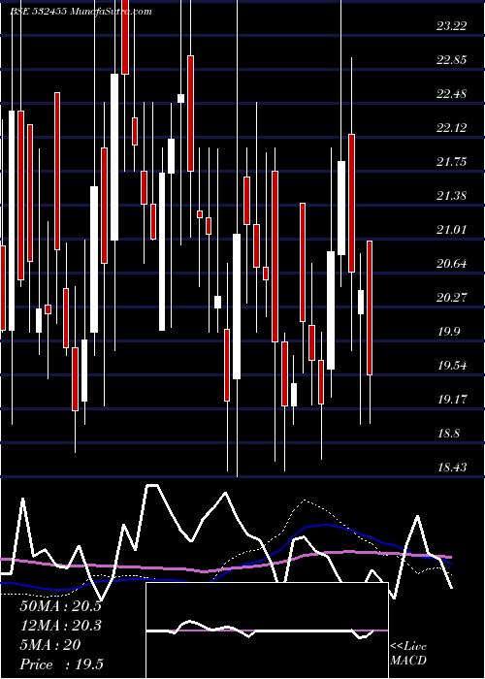485x679 pixels.
Task: Select the 18.43 price axis label
Action: 452,467
